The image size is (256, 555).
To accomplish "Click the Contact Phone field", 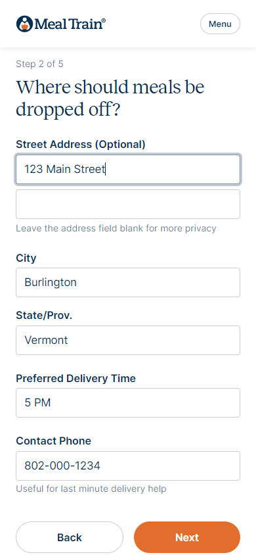I will (x=128, y=466).
